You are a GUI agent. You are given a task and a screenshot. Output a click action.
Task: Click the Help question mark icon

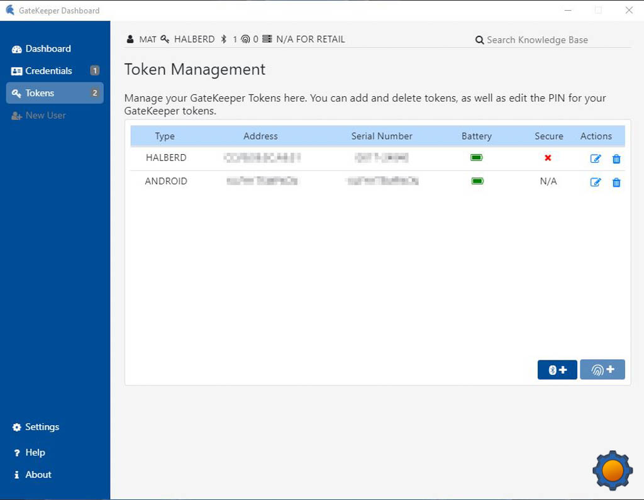[x=17, y=453]
